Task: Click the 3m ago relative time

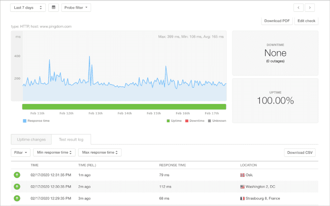Action: pyautogui.click(x=84, y=198)
